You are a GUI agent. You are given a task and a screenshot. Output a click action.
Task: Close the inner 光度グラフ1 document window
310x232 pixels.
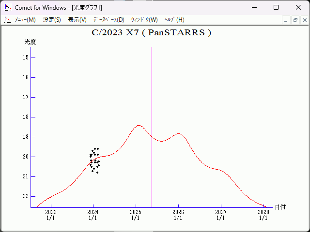[x=304, y=20]
